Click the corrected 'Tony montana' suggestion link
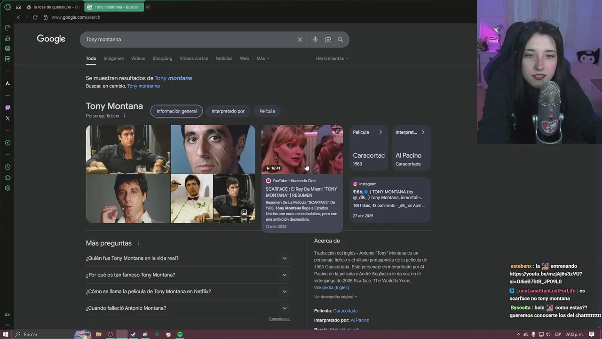Viewport: 602px width, 339px height. point(173,78)
